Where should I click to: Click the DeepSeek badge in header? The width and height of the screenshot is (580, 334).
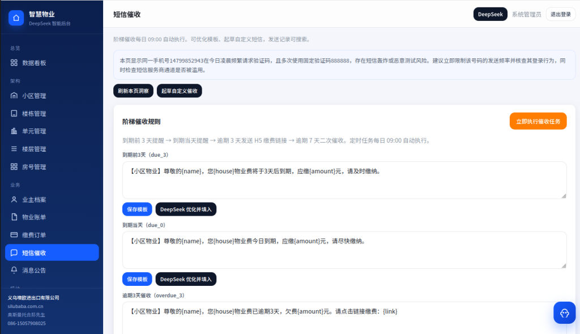[490, 14]
